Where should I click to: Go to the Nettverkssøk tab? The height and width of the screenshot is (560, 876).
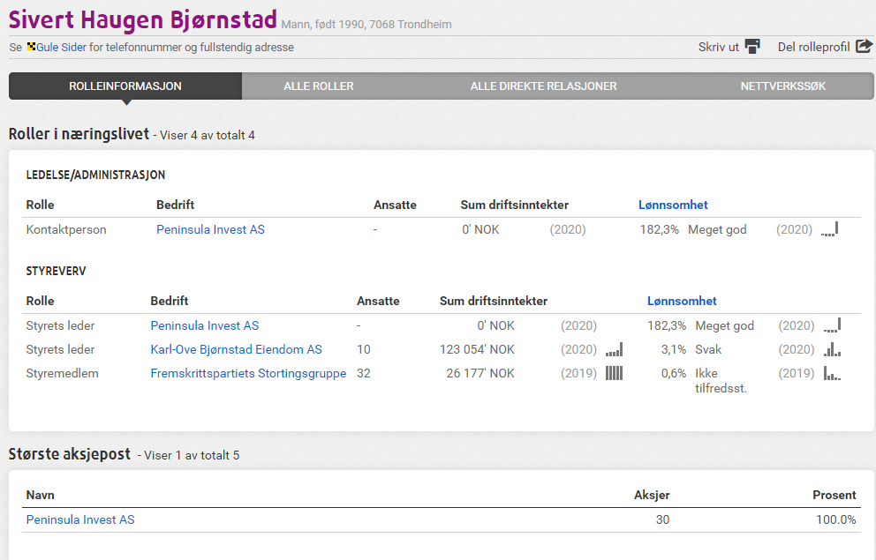[x=782, y=86]
